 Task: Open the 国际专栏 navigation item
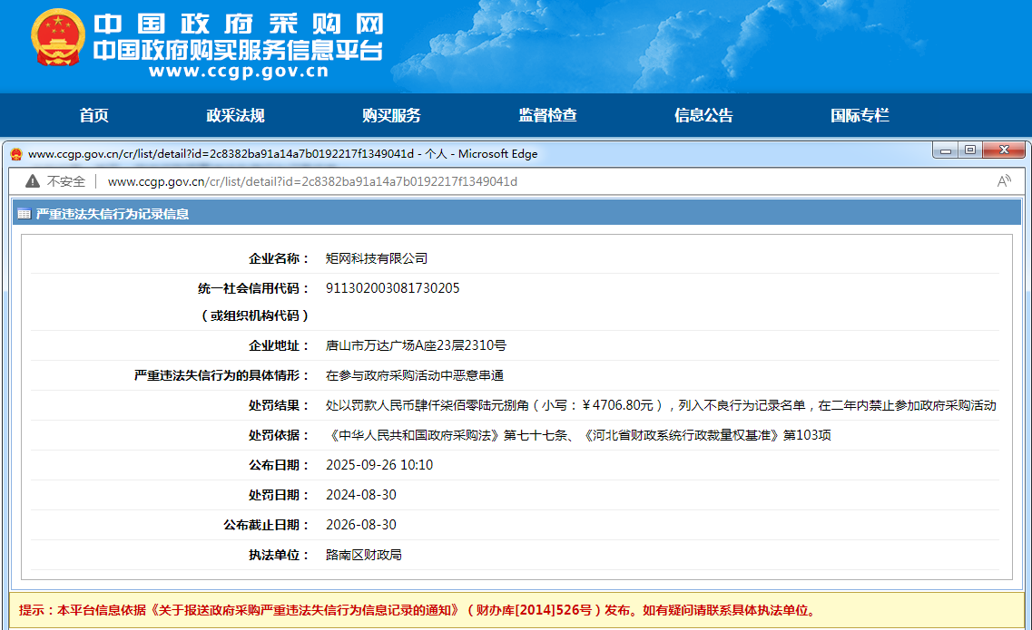coord(860,116)
